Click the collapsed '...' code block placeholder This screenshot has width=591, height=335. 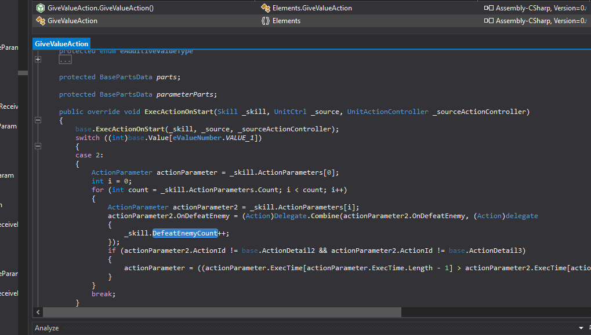click(65, 60)
